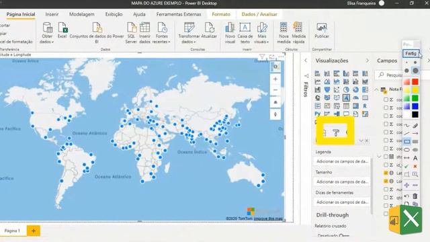The width and height of the screenshot is (430, 242).
Task: Select the largest pen size dot
Action: coord(415,71)
